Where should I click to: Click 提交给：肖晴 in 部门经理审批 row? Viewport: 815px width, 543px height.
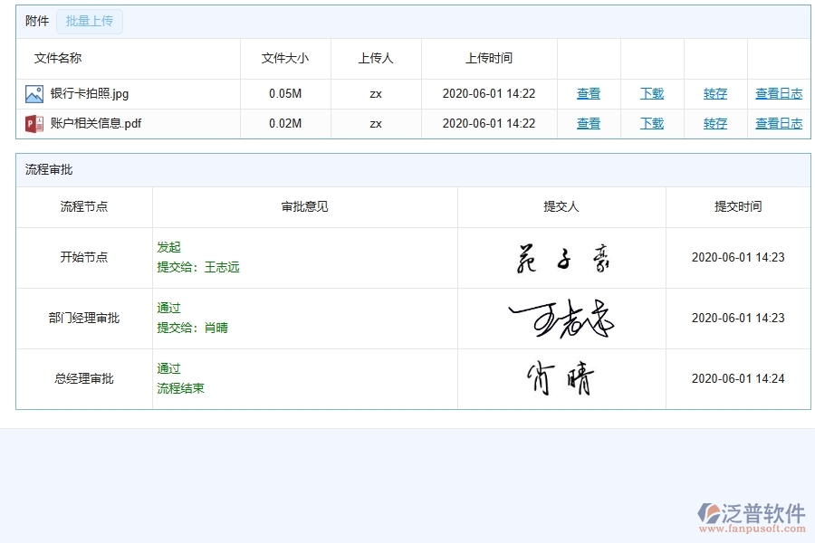pos(191,328)
